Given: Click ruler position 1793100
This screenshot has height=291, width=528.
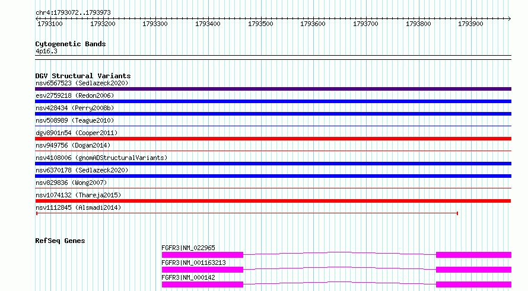Looking at the screenshot, I should [x=50, y=24].
